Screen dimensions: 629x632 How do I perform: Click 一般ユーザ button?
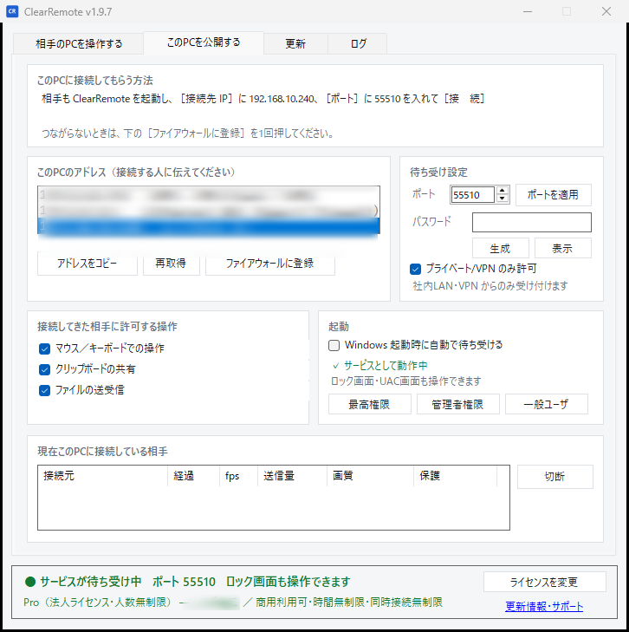[x=547, y=404]
